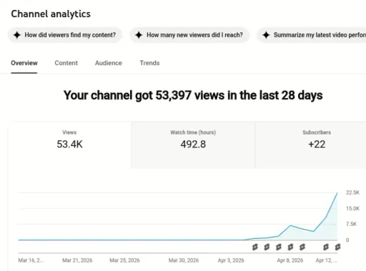Click the 'How many new viewers did I reach?' chip
Viewport: 366px width, 271px height.
coord(189,35)
